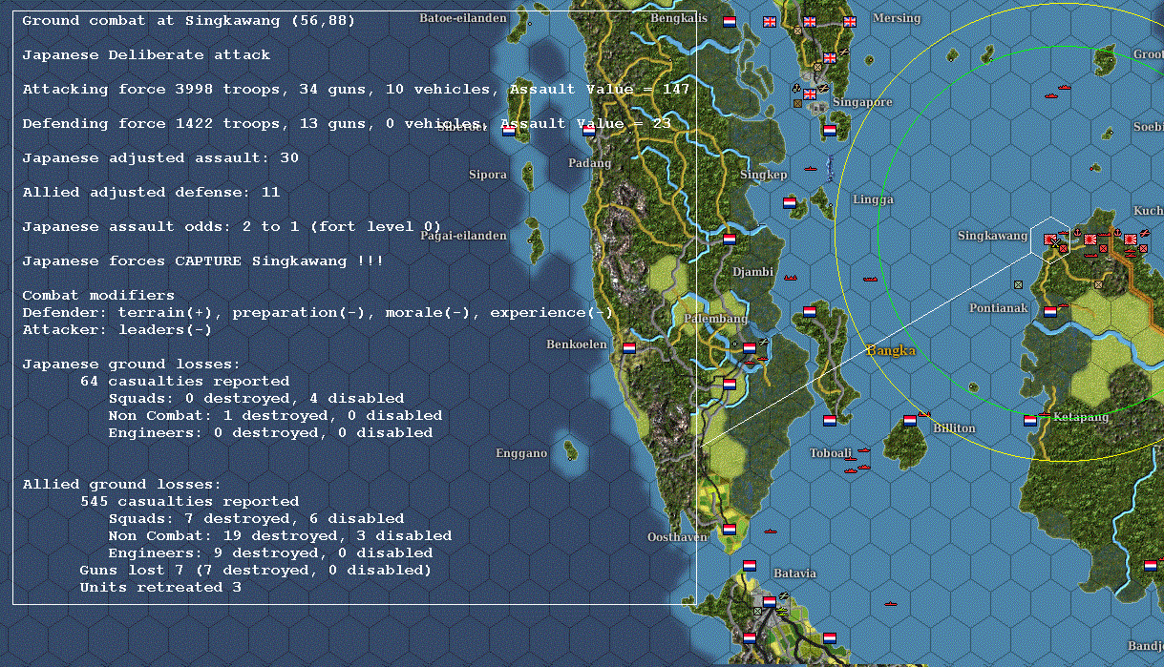Click '545 casualties reported' in Allied losses
This screenshot has width=1164, height=667.
[189, 502]
